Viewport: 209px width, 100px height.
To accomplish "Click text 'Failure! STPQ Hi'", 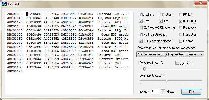I will point(113,39).
